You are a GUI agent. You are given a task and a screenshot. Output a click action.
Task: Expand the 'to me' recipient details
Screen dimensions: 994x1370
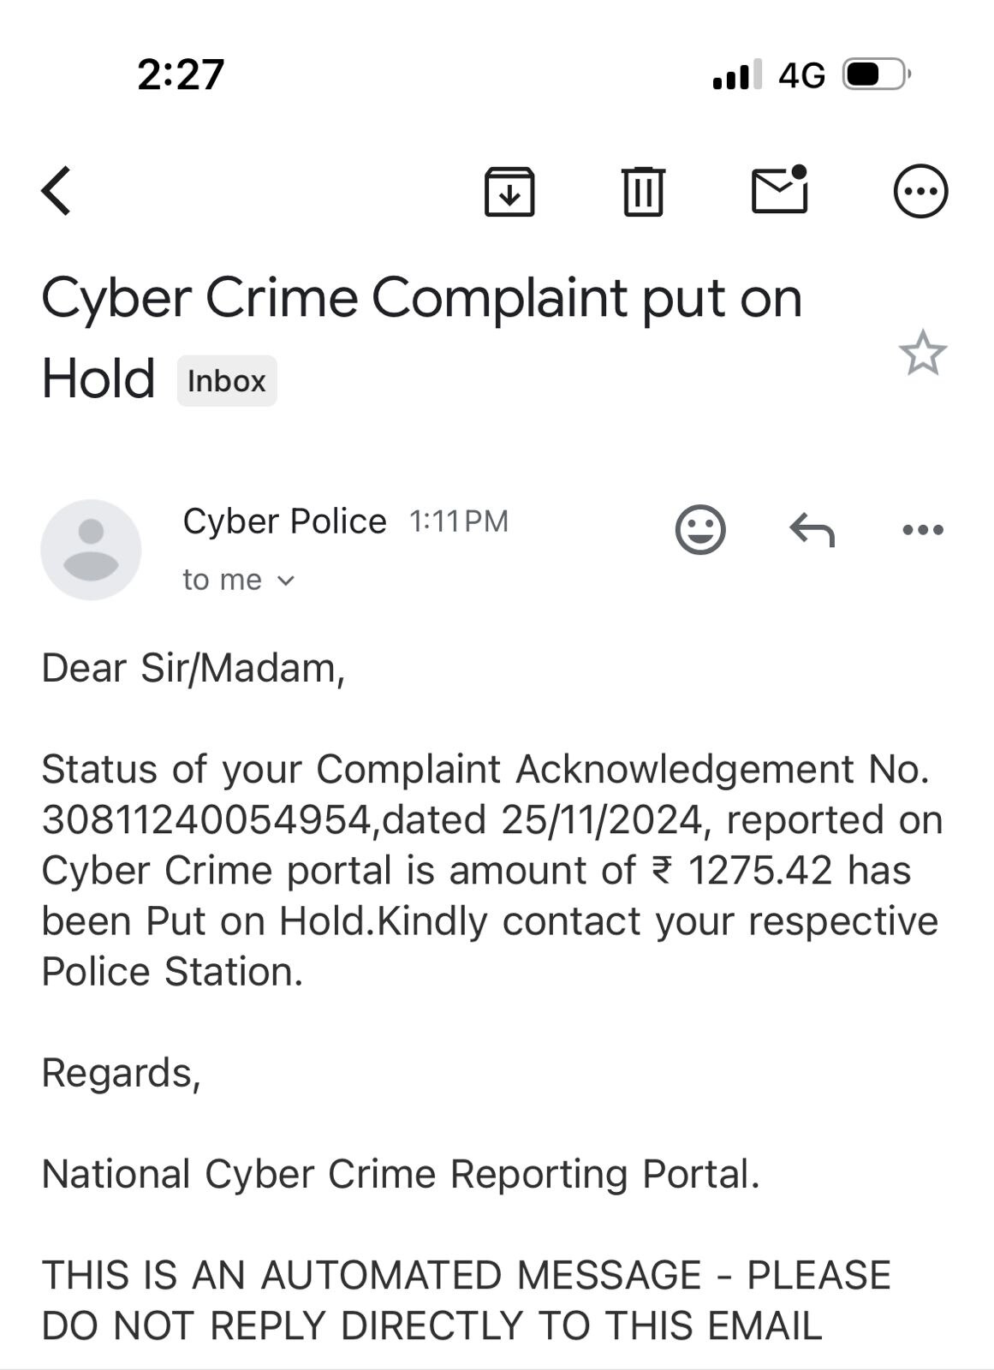(238, 580)
